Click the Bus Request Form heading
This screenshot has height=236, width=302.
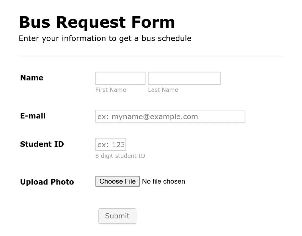[97, 22]
